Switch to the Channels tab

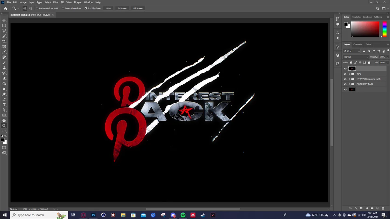click(x=357, y=44)
